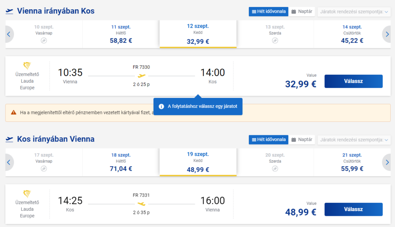Toggle Hét idővonala view for outbound flights
This screenshot has height=227, width=395.
268,12
